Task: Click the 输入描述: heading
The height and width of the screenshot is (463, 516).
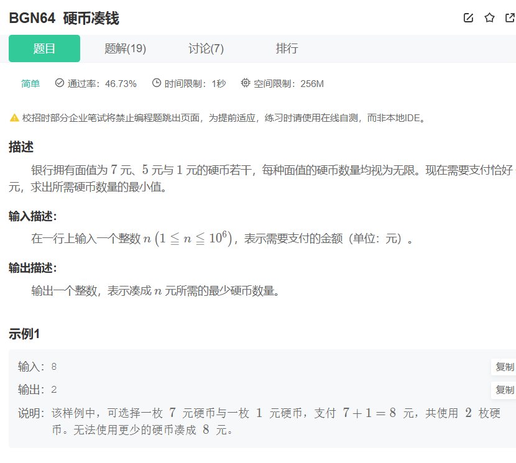Action: (33, 216)
